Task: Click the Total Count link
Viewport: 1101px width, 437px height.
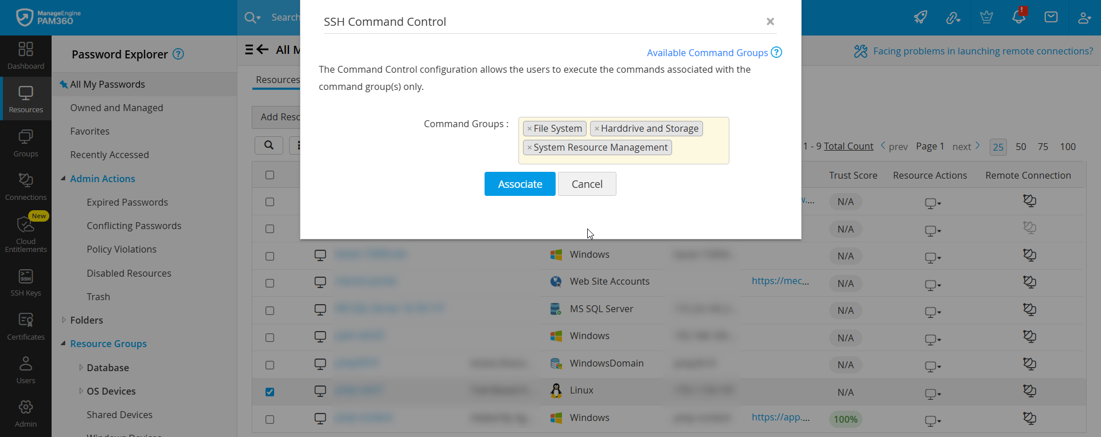Action: (x=849, y=146)
